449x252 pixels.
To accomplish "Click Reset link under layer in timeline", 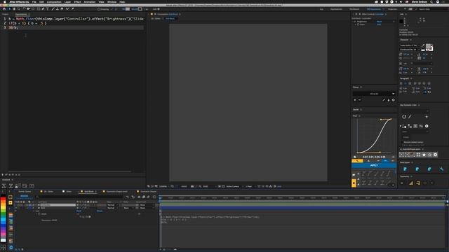I will coord(79,211).
